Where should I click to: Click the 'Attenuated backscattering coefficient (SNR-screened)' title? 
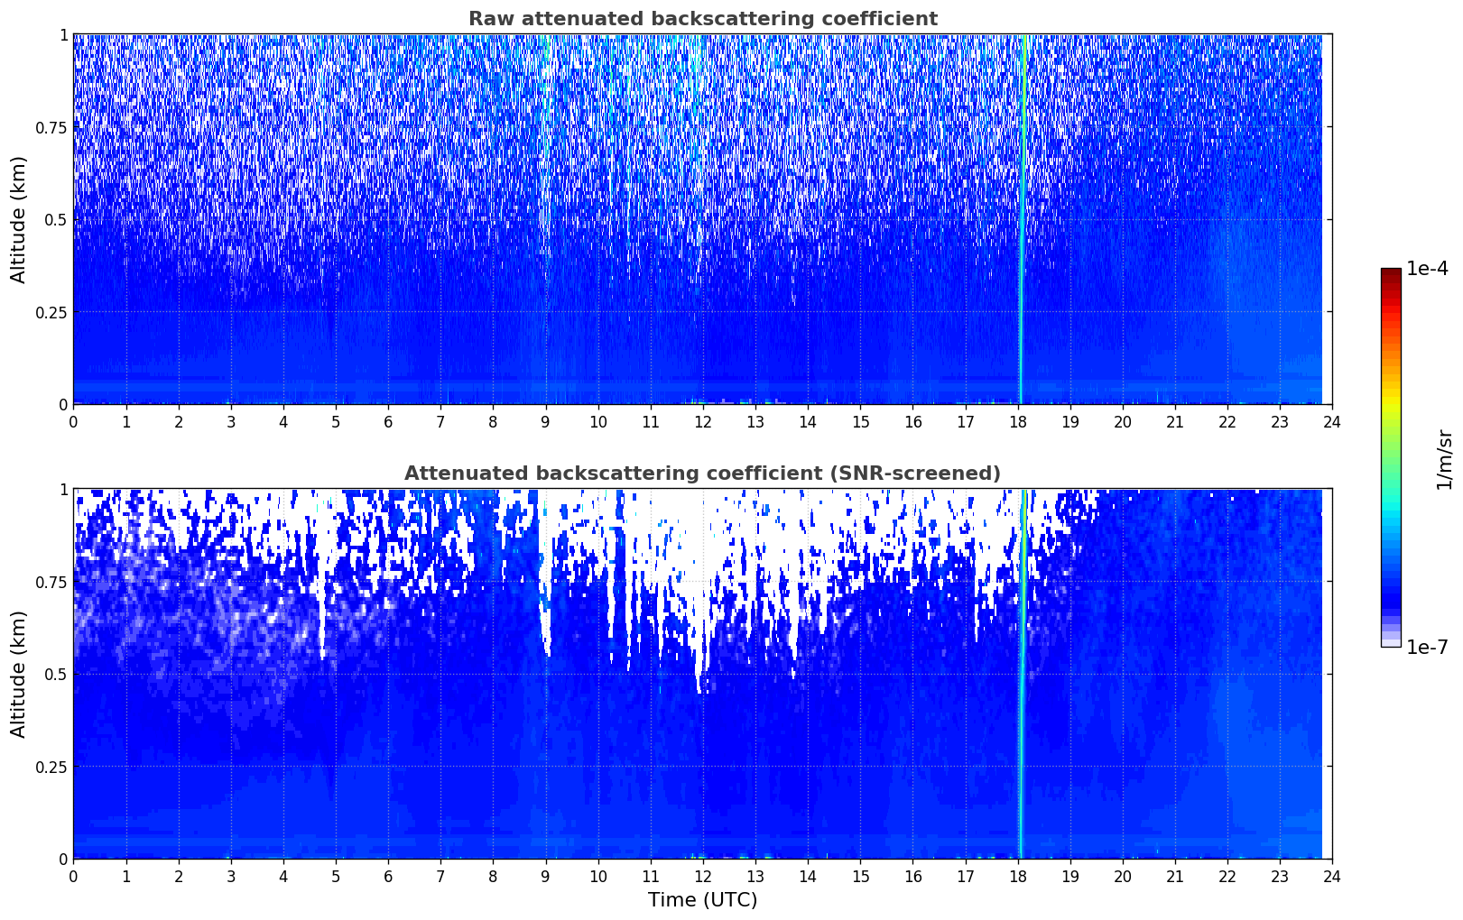click(702, 474)
